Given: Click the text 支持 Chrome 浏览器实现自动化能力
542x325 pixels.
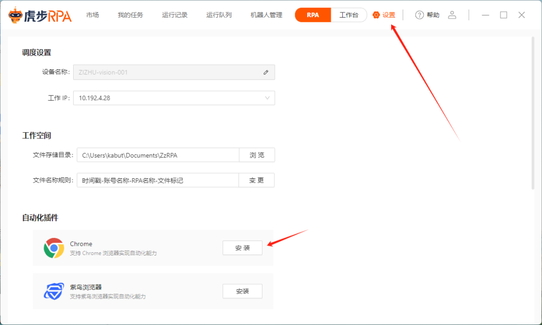Looking at the screenshot, I should click(114, 253).
